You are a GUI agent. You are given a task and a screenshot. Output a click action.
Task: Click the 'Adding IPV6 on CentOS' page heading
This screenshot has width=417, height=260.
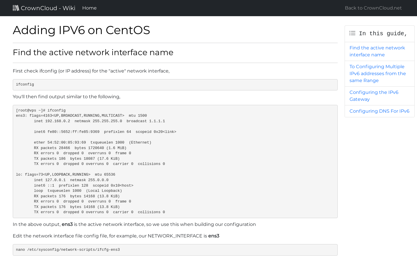click(x=81, y=30)
